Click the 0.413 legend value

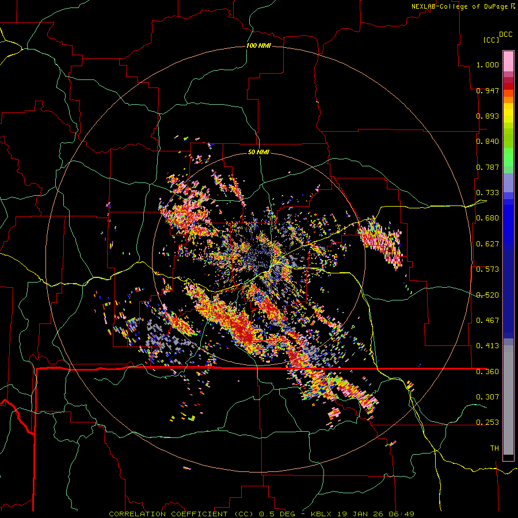click(x=487, y=346)
